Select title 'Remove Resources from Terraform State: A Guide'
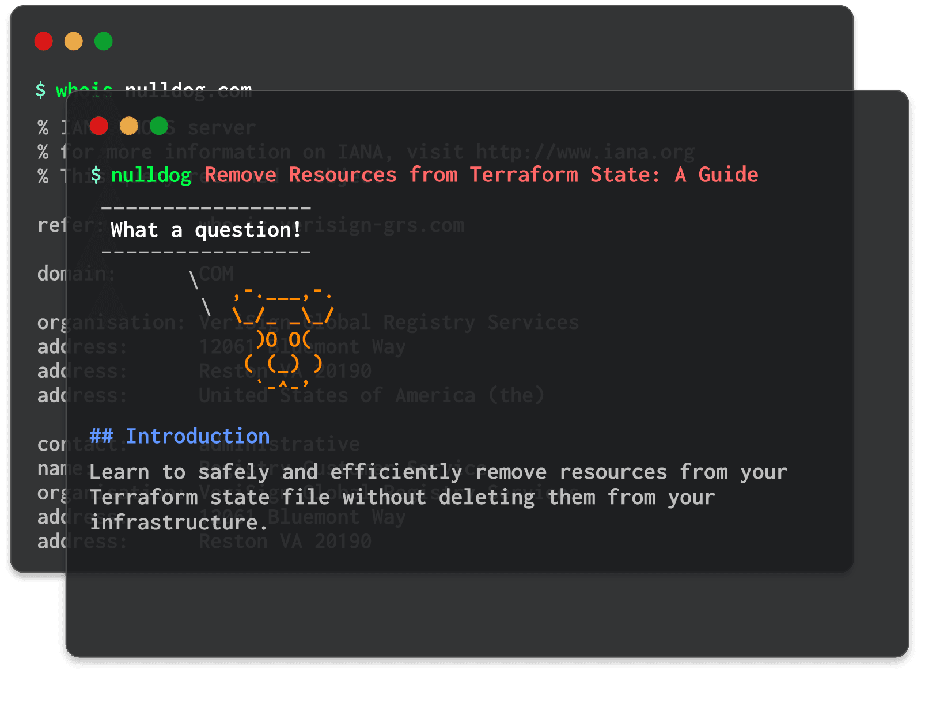 click(x=482, y=175)
